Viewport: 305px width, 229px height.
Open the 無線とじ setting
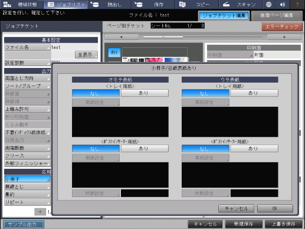point(27,187)
